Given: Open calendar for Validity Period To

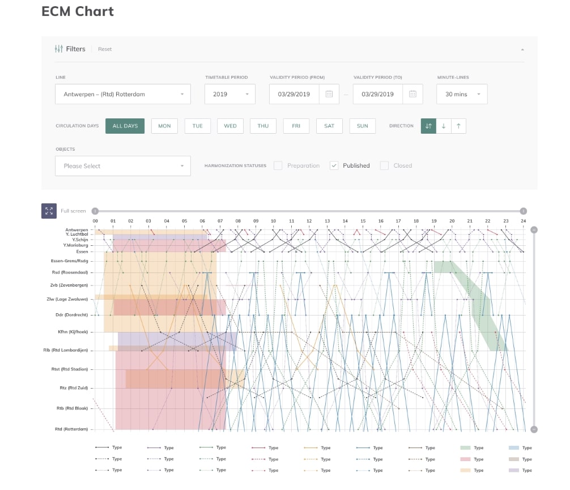Looking at the screenshot, I should click(x=412, y=94).
